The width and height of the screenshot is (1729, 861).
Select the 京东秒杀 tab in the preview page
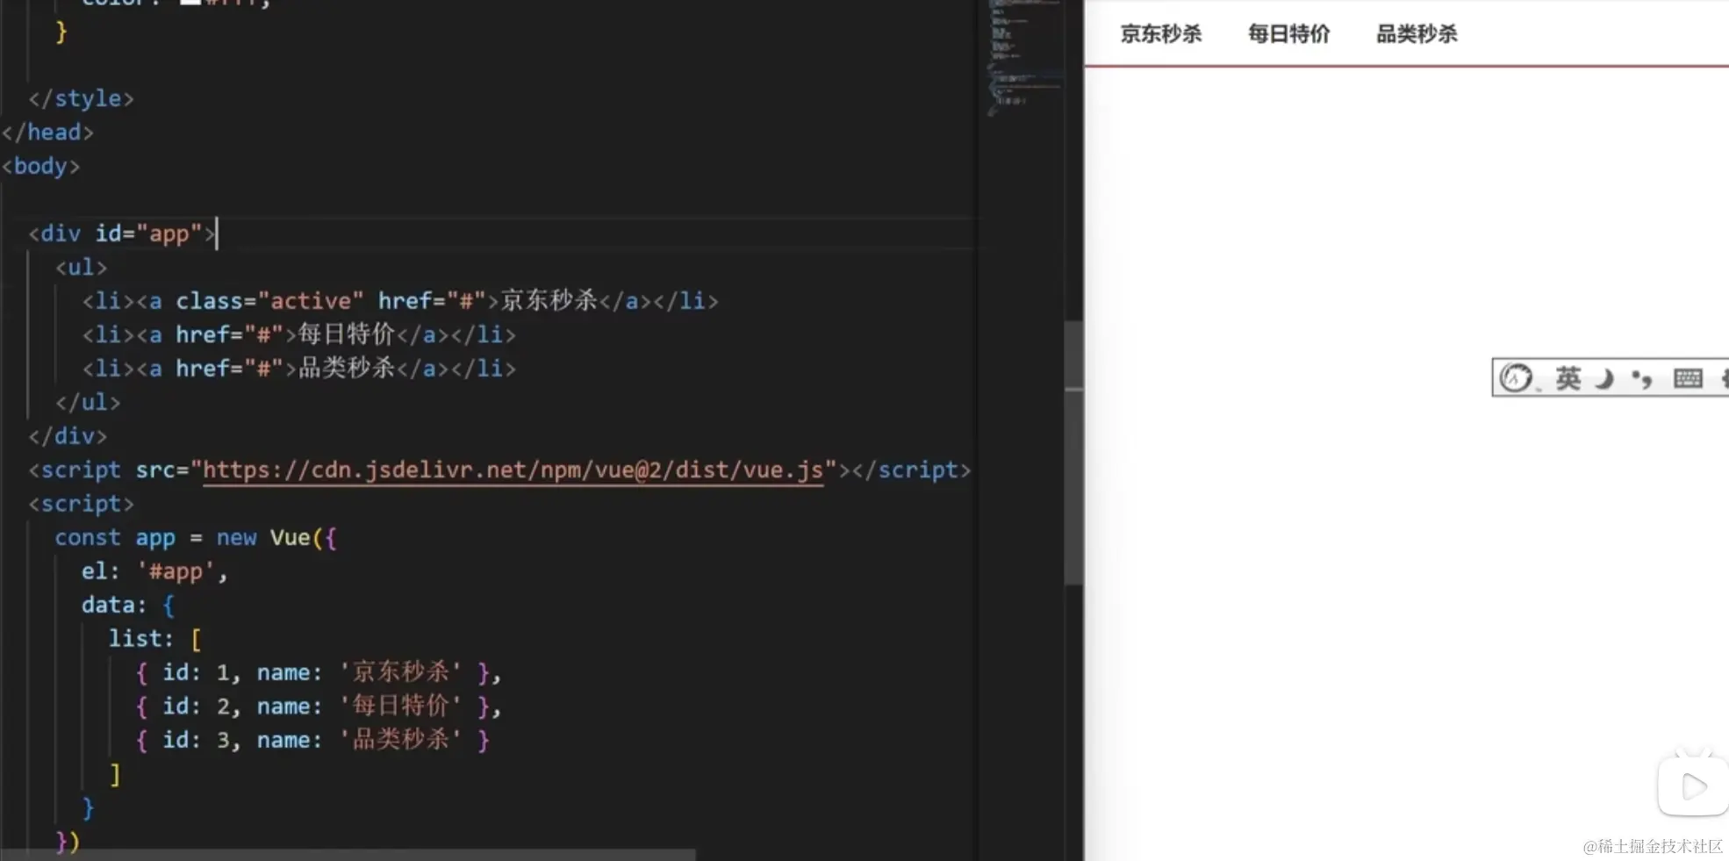(1161, 34)
